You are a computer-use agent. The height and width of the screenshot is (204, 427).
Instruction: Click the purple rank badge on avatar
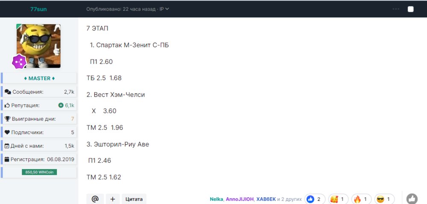coord(19,62)
